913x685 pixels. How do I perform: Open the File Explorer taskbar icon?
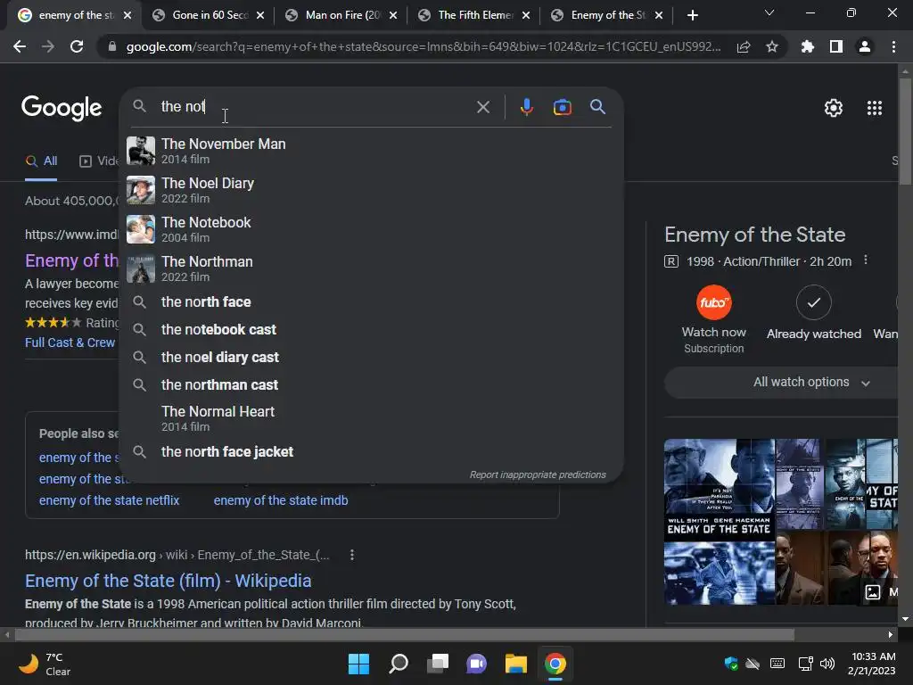click(516, 664)
